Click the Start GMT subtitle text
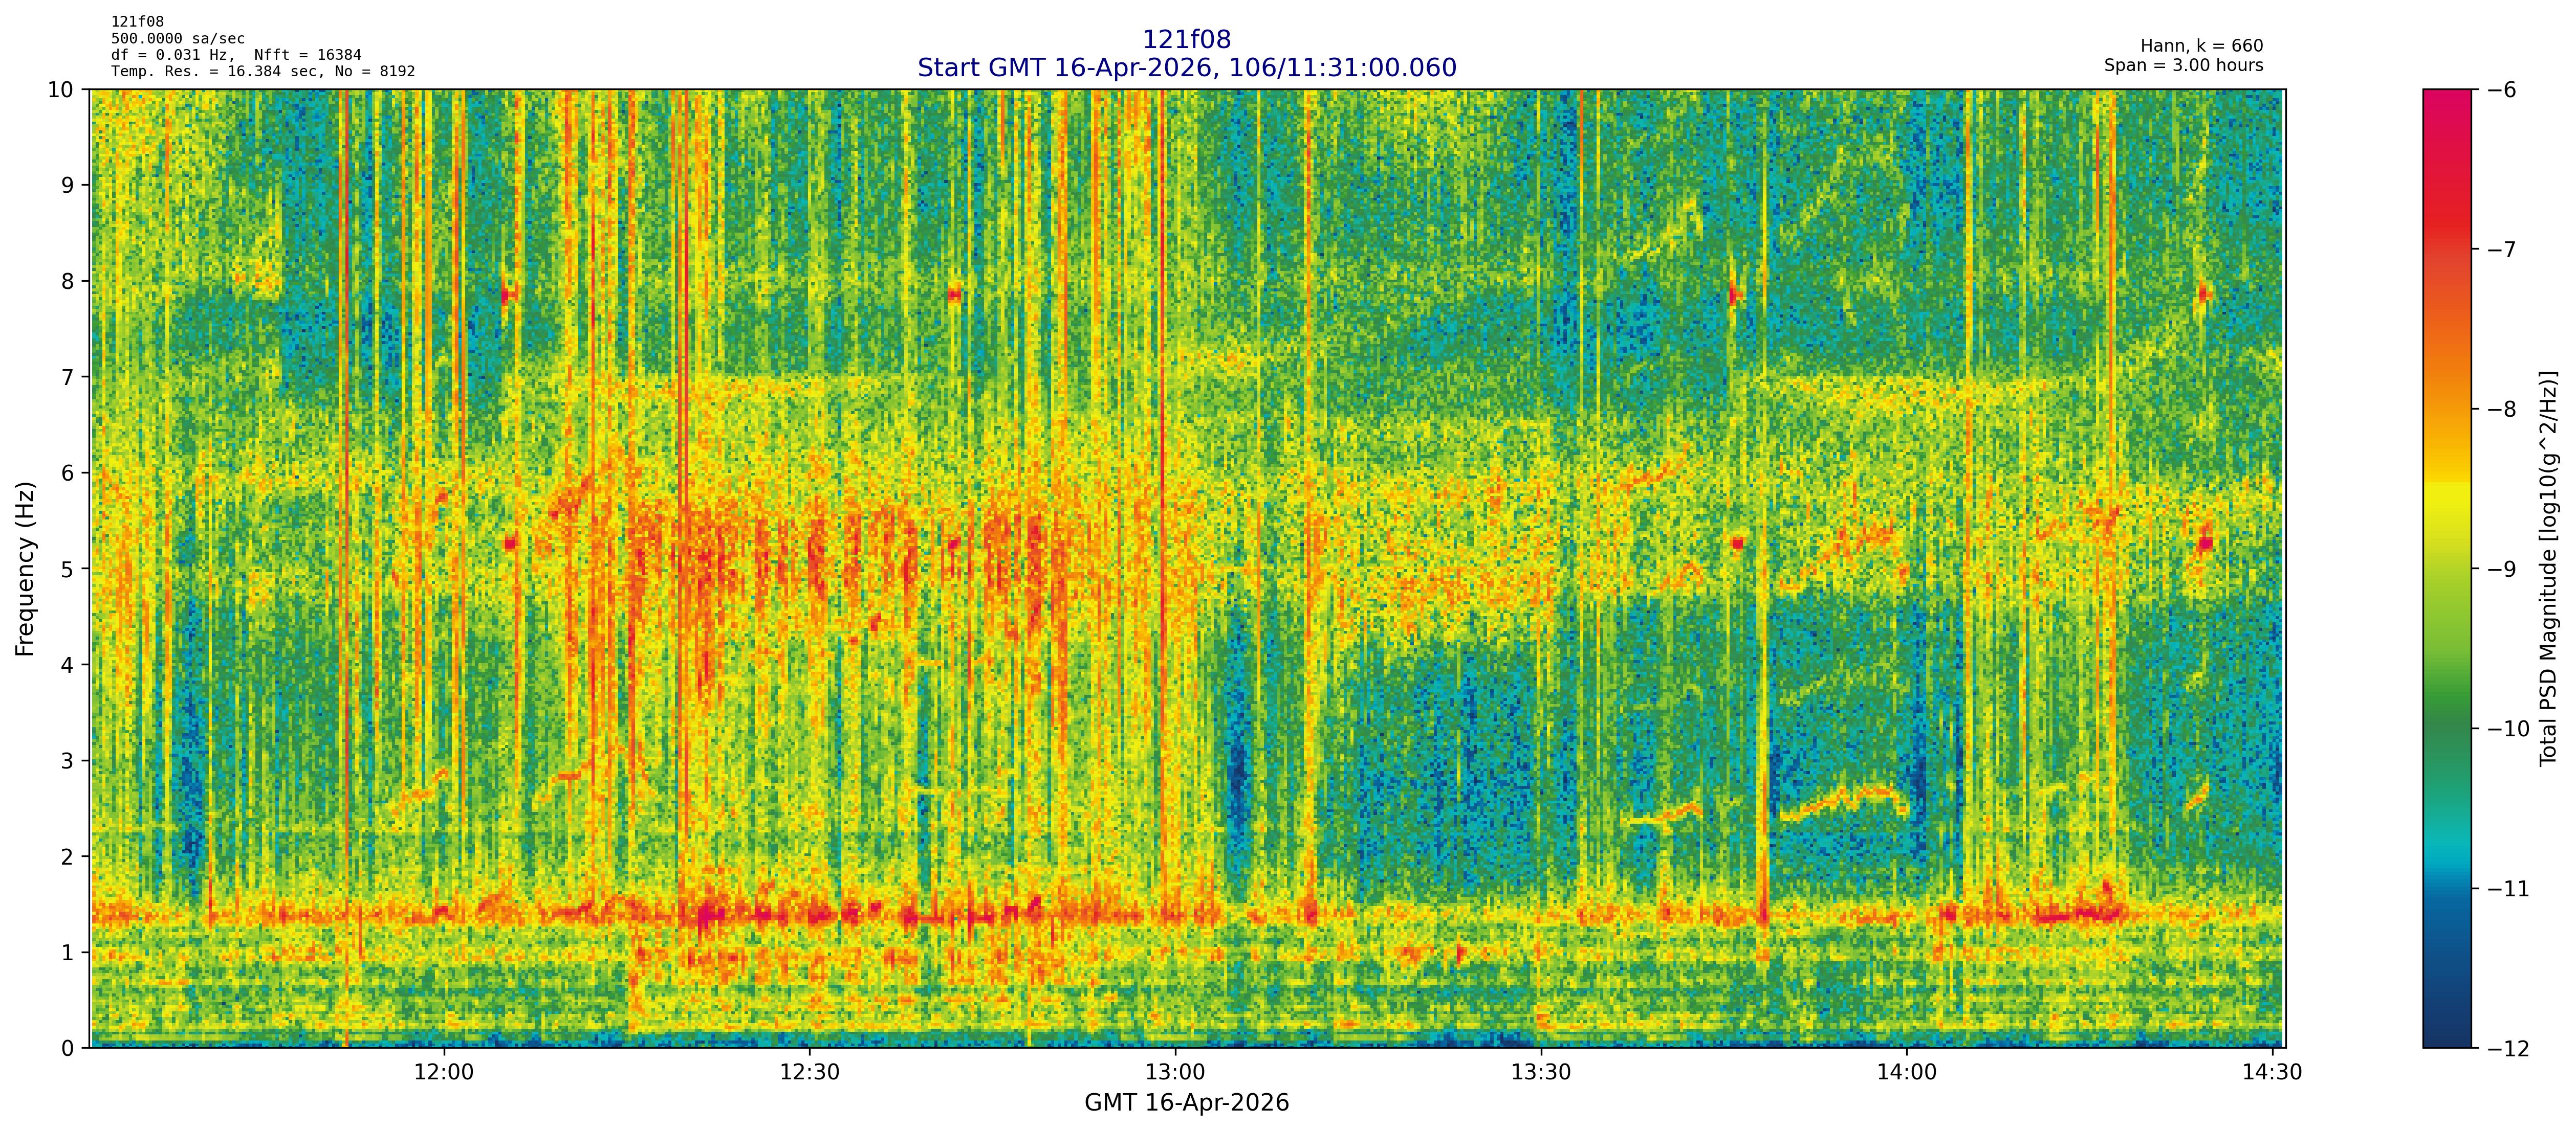Screen dimensions: 2576x1131 tap(1186, 68)
